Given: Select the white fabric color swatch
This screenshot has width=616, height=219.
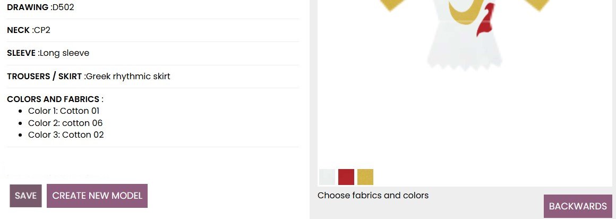Looking at the screenshot, I should (x=327, y=176).
